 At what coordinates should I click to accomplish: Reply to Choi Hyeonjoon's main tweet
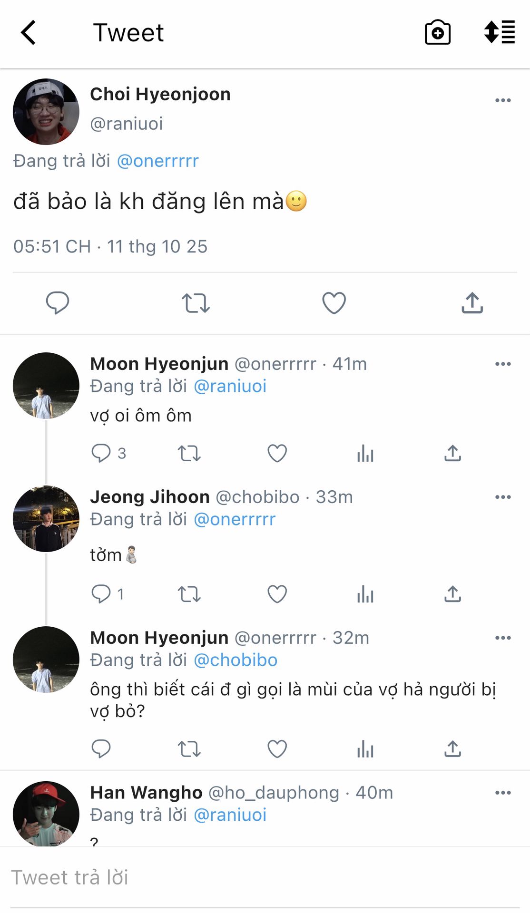click(x=58, y=303)
